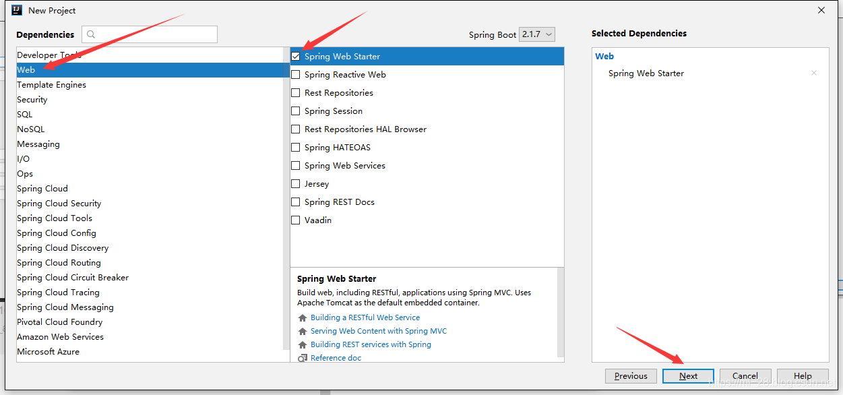Screen dimensions: 843x395
Task: Open Pivotal Cloud Foundry category
Action: tap(150, 322)
